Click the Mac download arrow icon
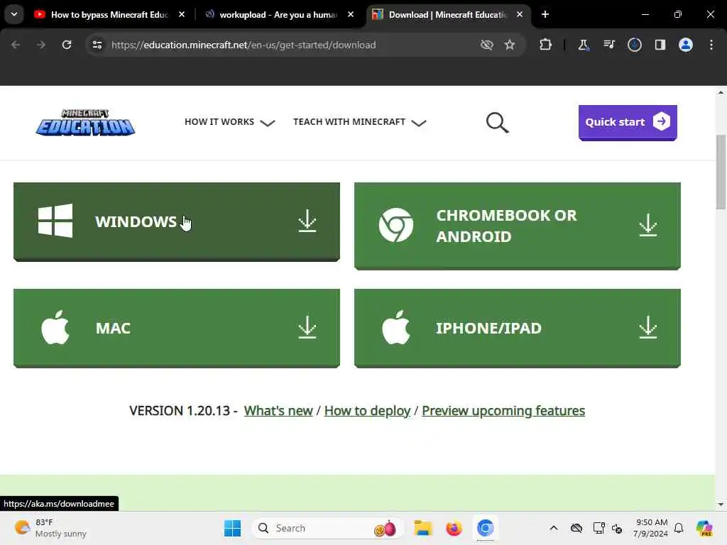The height and width of the screenshot is (545, 727). point(307,328)
